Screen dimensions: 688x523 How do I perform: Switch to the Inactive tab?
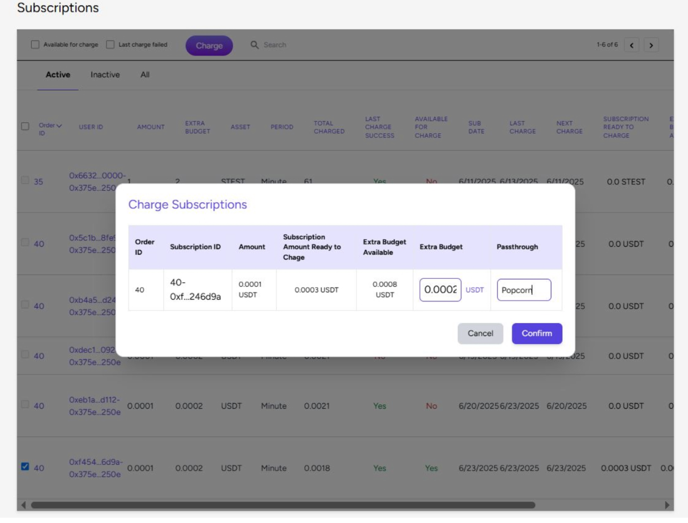tap(104, 74)
